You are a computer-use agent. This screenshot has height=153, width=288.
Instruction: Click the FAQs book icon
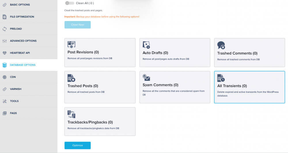[5, 113]
